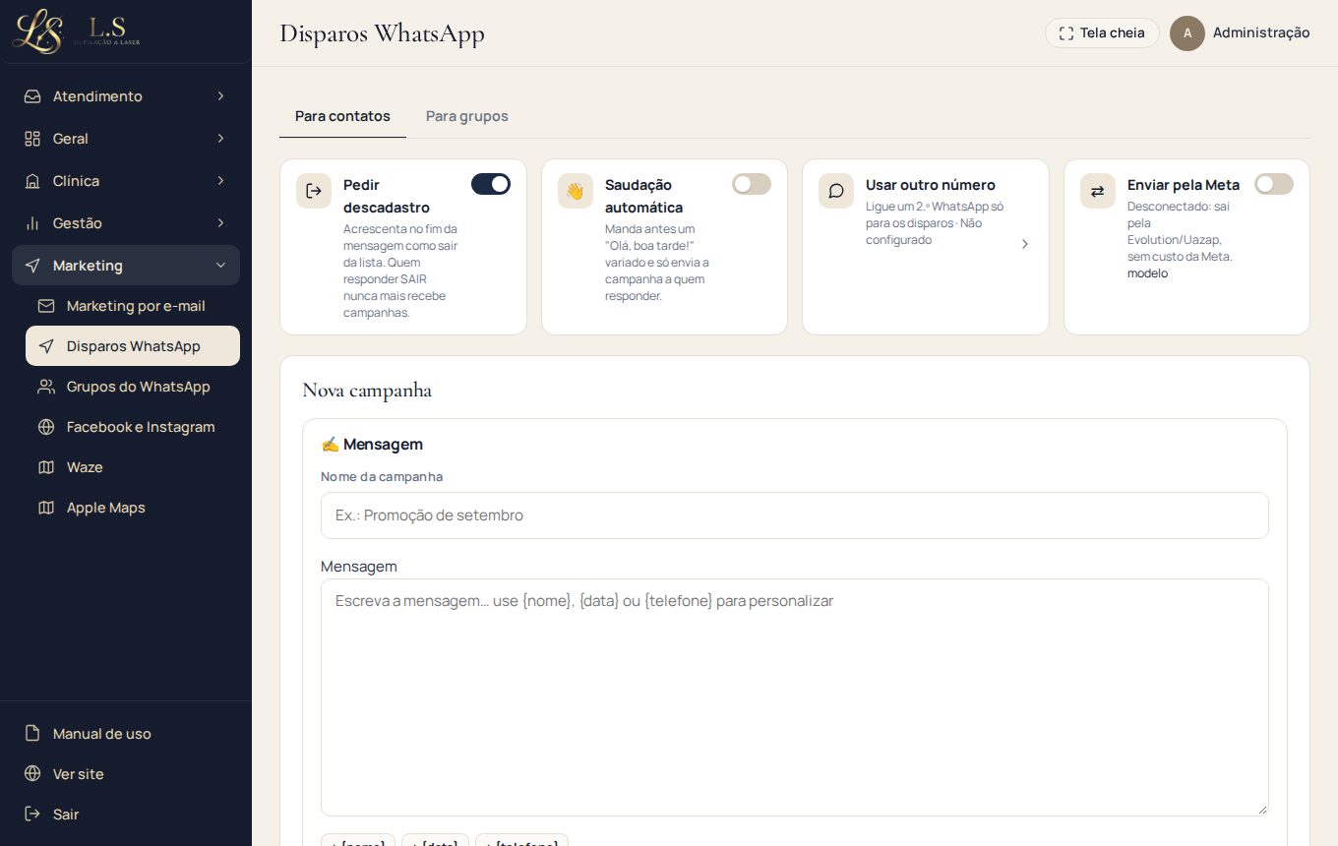The height and width of the screenshot is (846, 1338).
Task: Enable the Enviar pela Meta switch
Action: [x=1274, y=184]
